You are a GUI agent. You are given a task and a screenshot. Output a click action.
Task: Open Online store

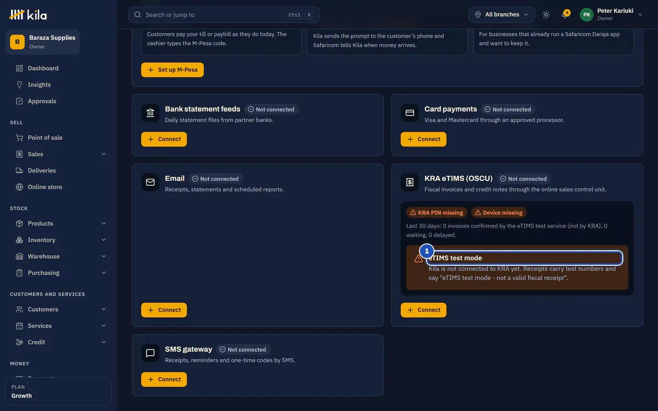tap(58, 187)
